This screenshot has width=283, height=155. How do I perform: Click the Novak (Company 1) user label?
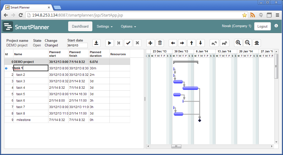[237, 26]
